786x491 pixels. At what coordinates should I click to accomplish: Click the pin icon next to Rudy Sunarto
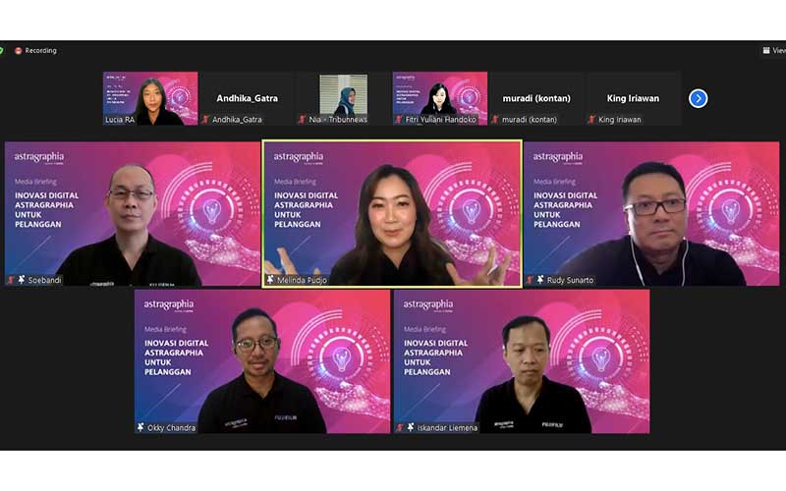(540, 280)
